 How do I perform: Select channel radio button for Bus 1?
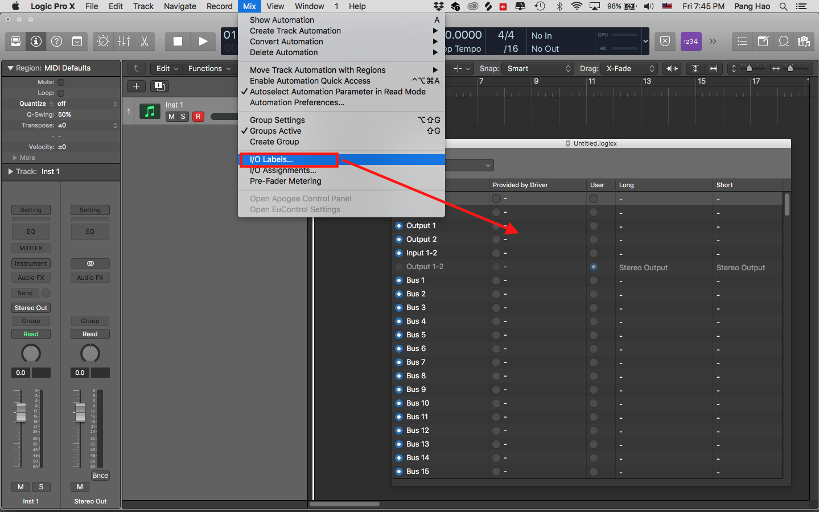[399, 280]
